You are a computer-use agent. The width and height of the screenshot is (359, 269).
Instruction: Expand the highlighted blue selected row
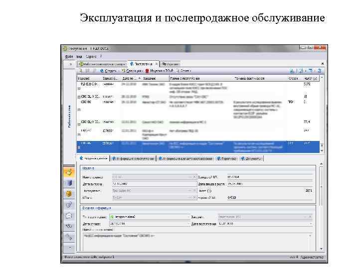79,147
